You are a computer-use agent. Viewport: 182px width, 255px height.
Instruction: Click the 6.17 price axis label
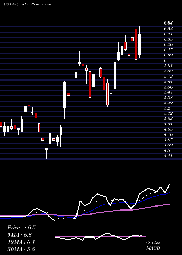168,50
